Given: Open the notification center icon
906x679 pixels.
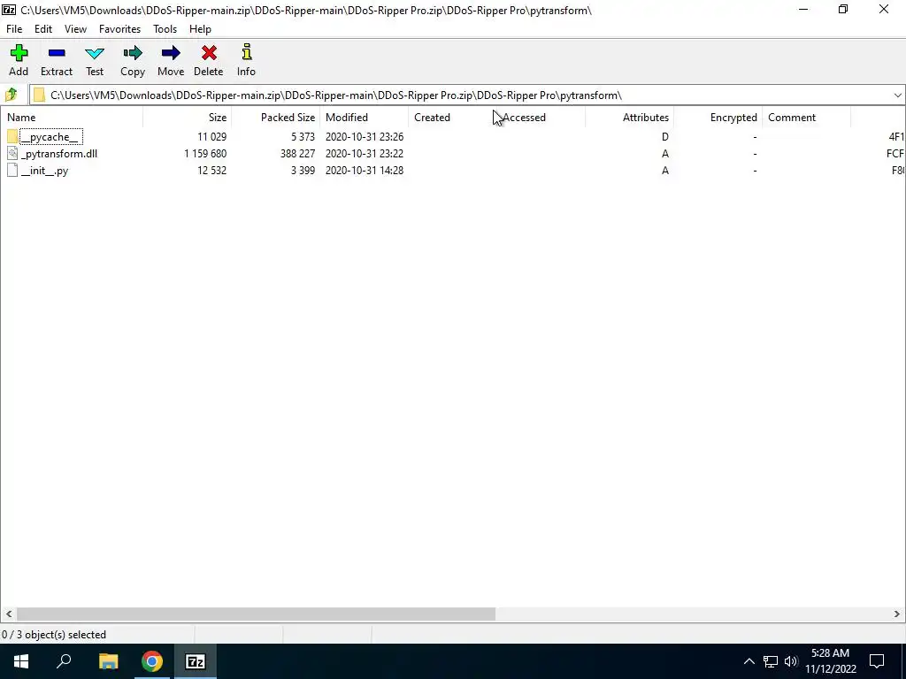Looking at the screenshot, I should (877, 661).
